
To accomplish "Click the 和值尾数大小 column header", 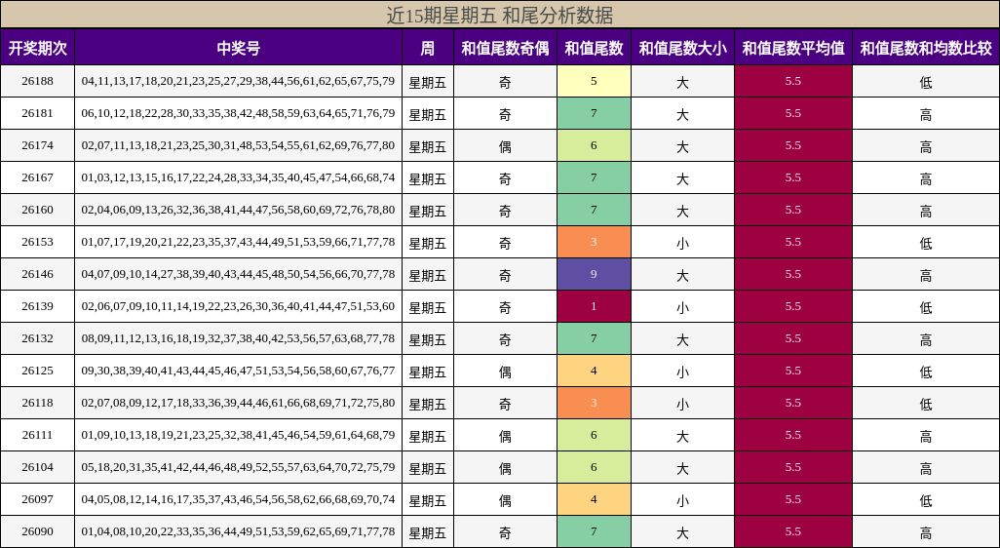I will click(x=682, y=49).
